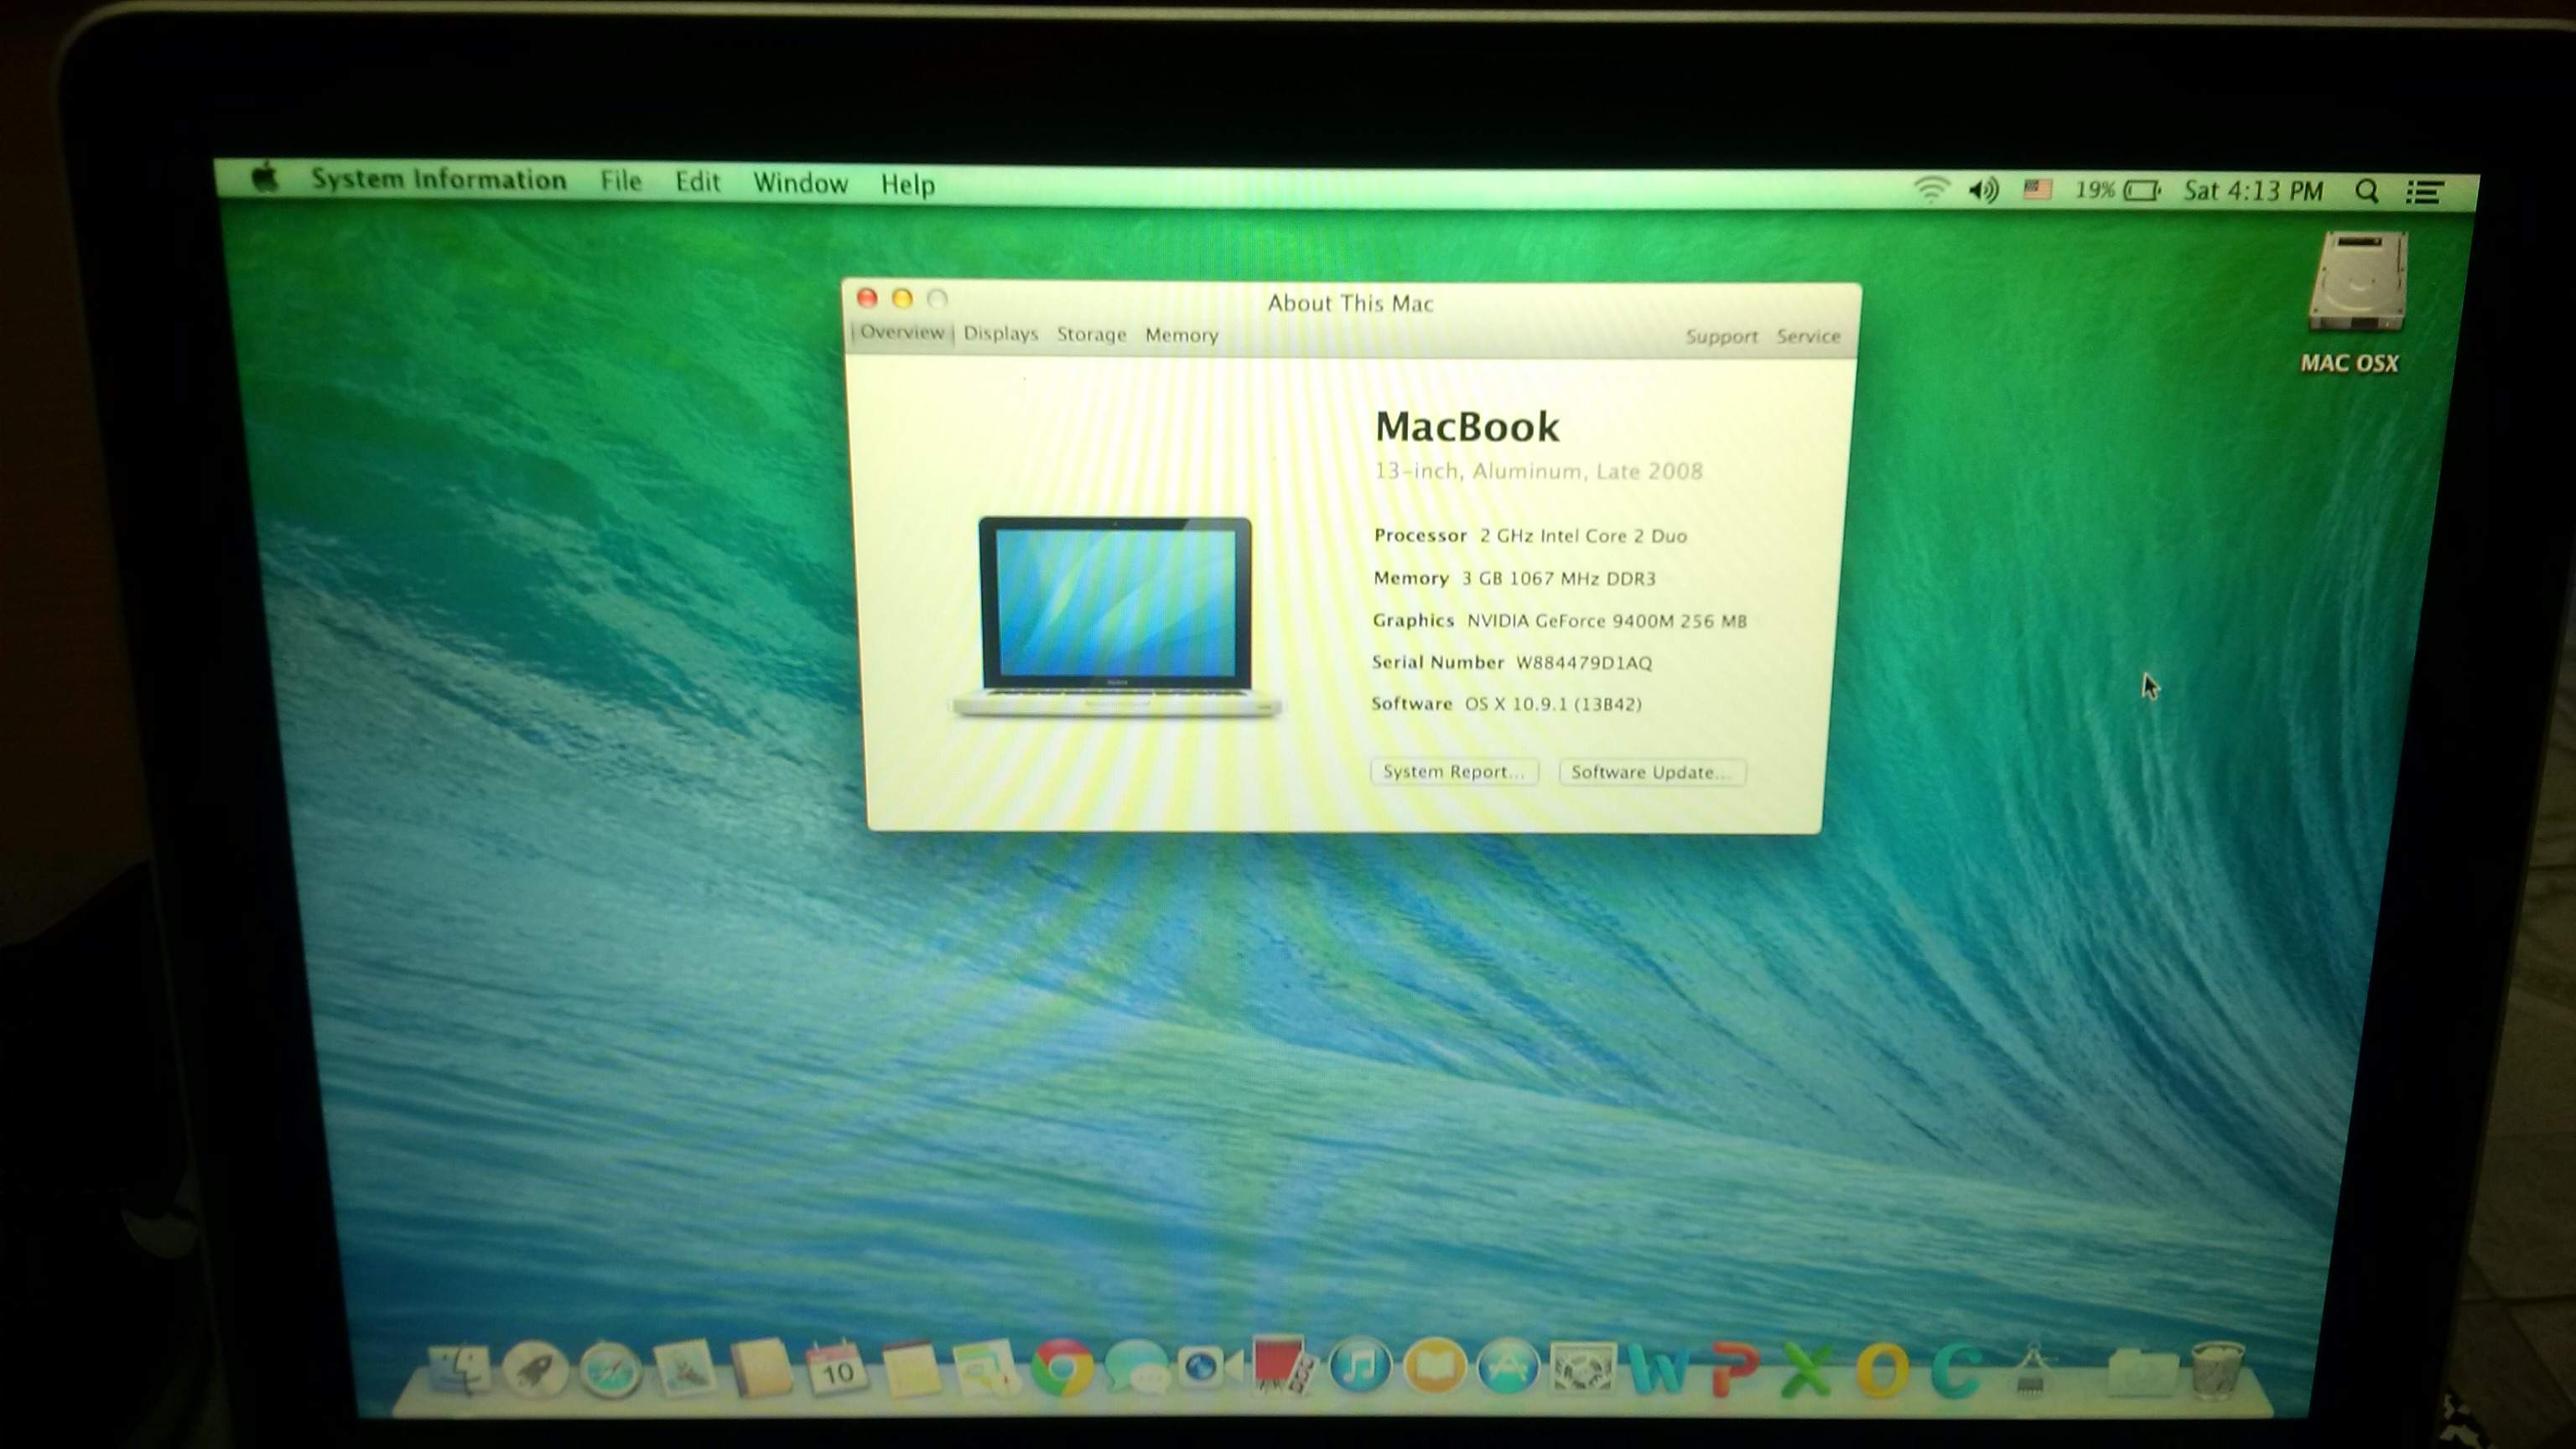Open iTunes from the dock
Viewport: 2576px width, 1449px height.
(1359, 1367)
